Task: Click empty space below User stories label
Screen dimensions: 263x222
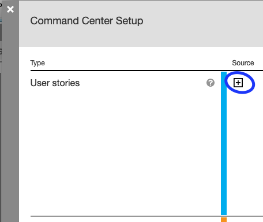Action: tap(115, 150)
